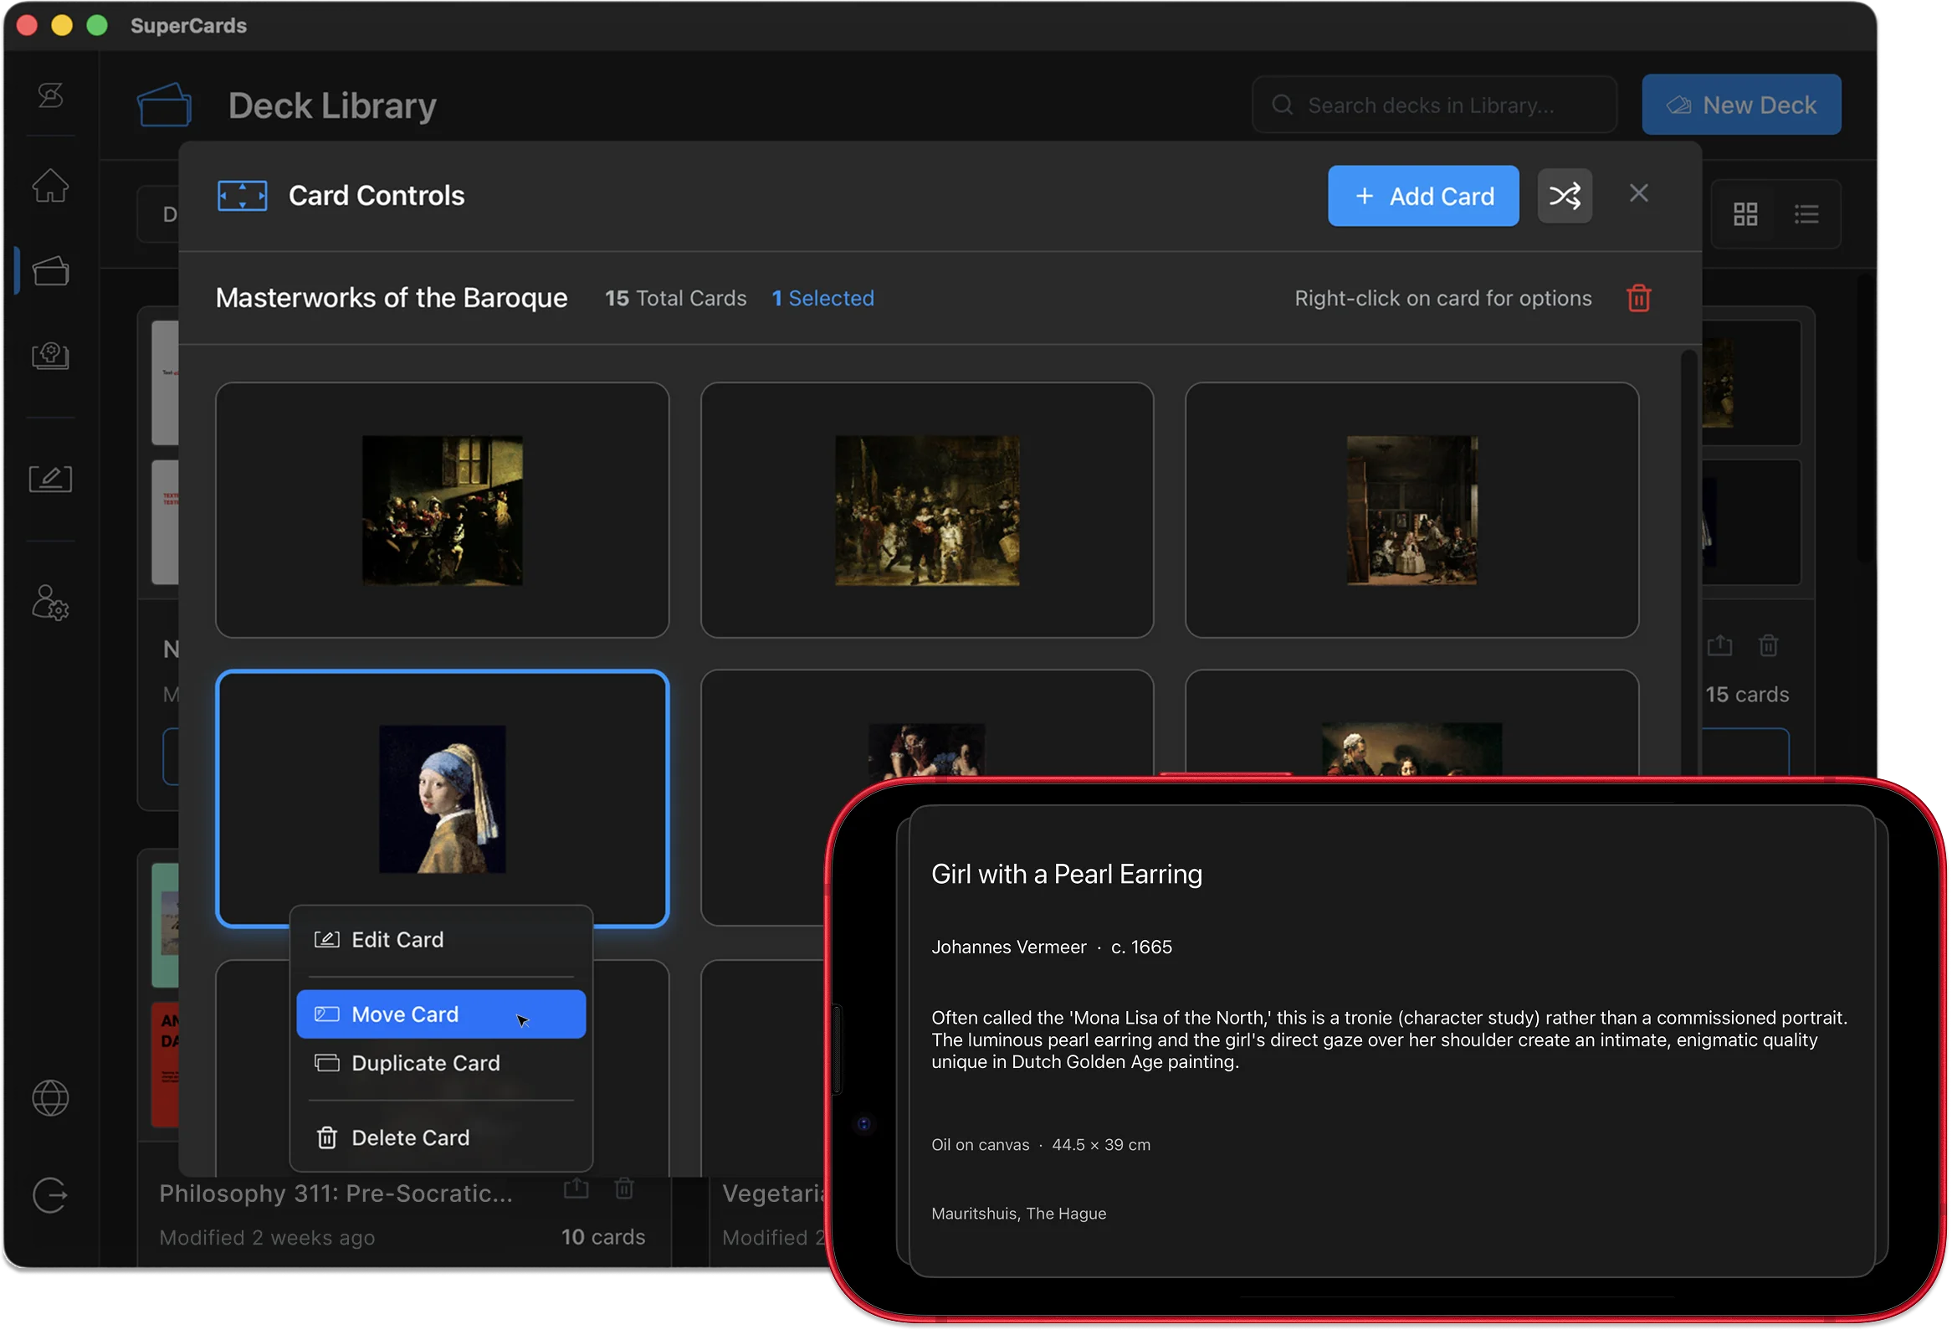The height and width of the screenshot is (1335, 1952).
Task: Click the 15 Total Cards label
Action: coord(676,299)
